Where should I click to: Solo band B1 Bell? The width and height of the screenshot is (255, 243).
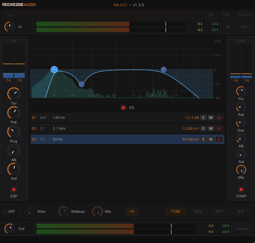[x=203, y=118]
